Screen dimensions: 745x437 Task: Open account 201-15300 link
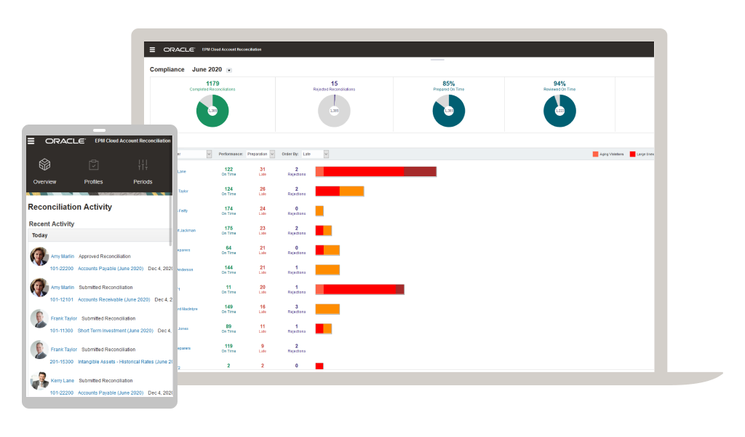(x=61, y=361)
